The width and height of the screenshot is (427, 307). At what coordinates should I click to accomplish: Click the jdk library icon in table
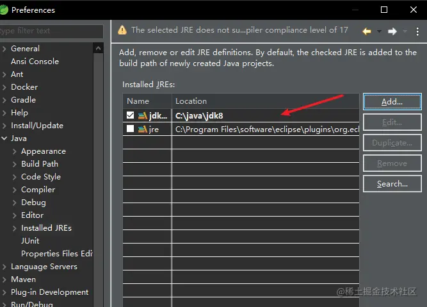tap(142, 116)
